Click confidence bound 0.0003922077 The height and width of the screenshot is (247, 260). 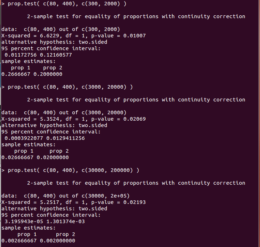[x=24, y=138]
